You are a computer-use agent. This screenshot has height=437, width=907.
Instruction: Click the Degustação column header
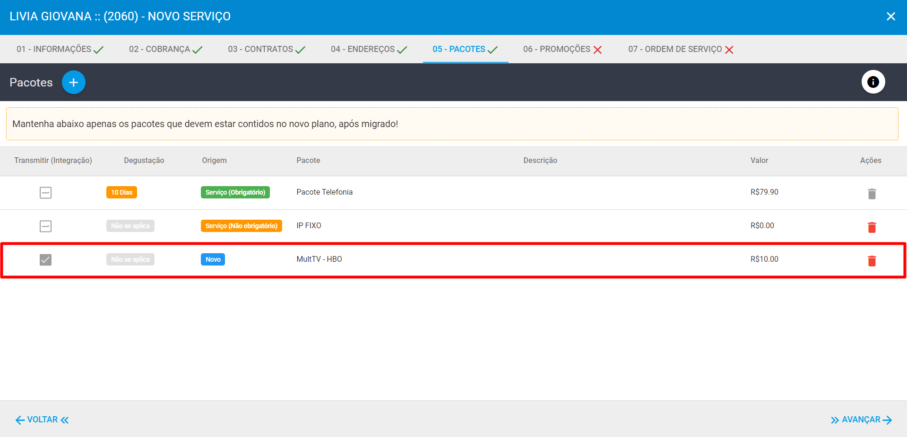(x=144, y=160)
